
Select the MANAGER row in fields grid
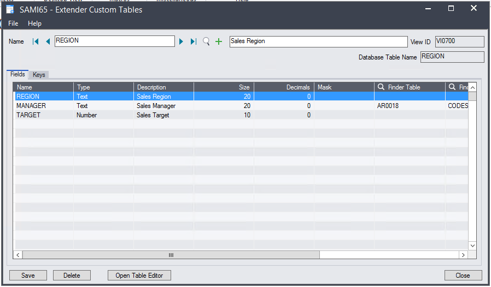[31, 106]
